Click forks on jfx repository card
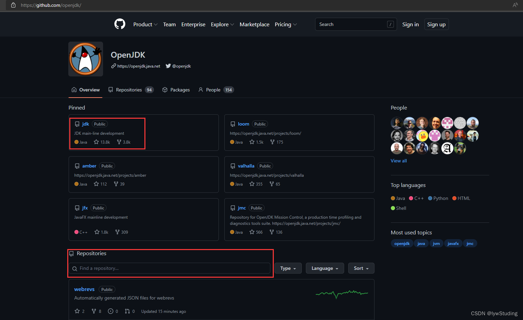 point(122,232)
